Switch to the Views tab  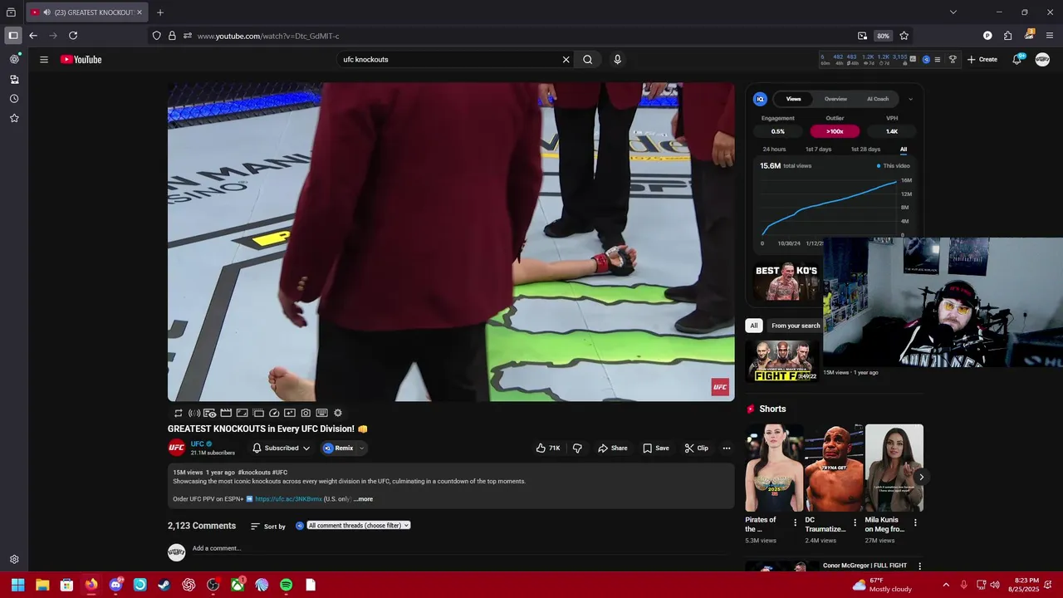pos(794,99)
